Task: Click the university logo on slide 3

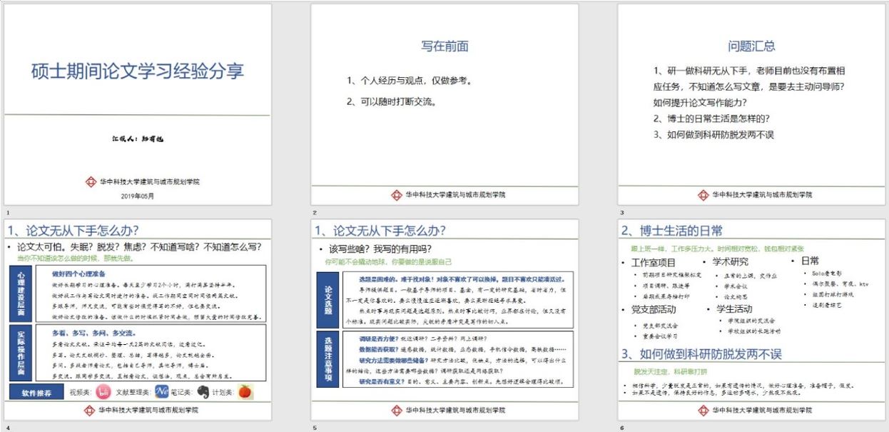Action: coord(703,195)
